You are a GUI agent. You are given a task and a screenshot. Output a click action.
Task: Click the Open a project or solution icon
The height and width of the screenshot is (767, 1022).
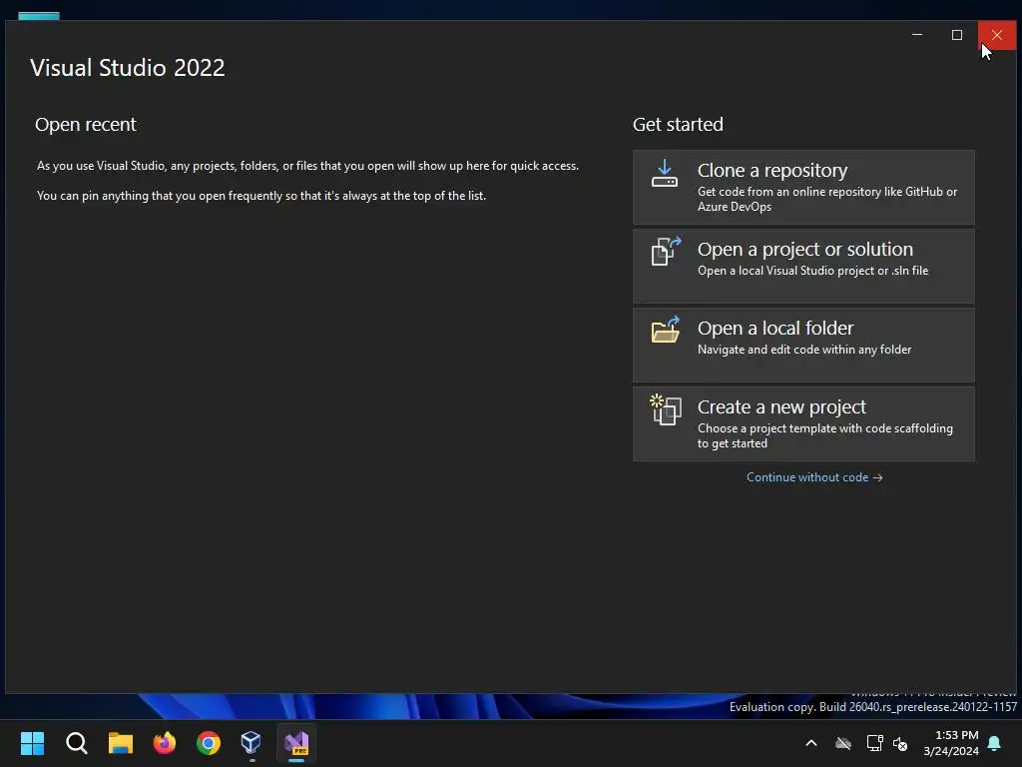pyautogui.click(x=666, y=251)
